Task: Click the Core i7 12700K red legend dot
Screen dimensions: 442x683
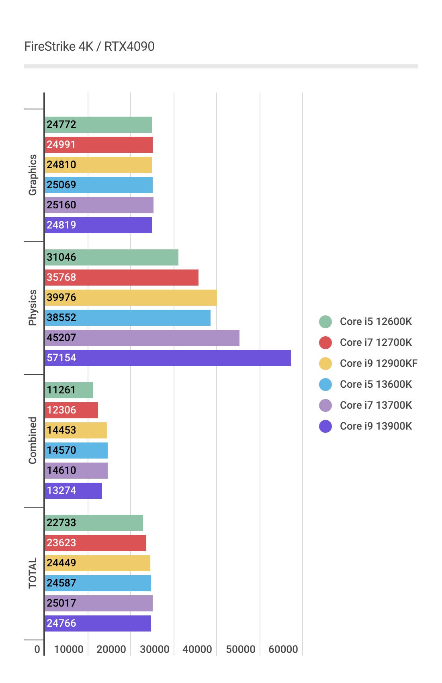Action: tap(325, 343)
